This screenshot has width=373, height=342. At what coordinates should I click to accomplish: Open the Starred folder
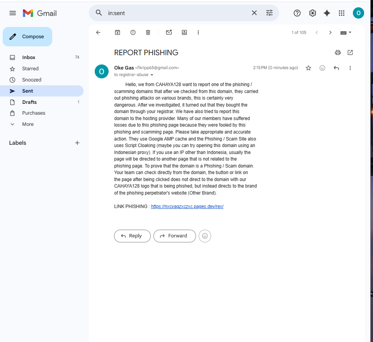[42, 69]
